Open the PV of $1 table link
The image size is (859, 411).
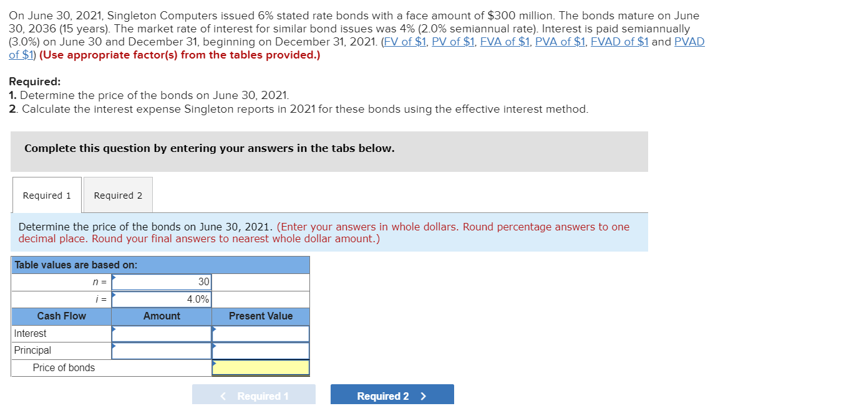point(454,42)
